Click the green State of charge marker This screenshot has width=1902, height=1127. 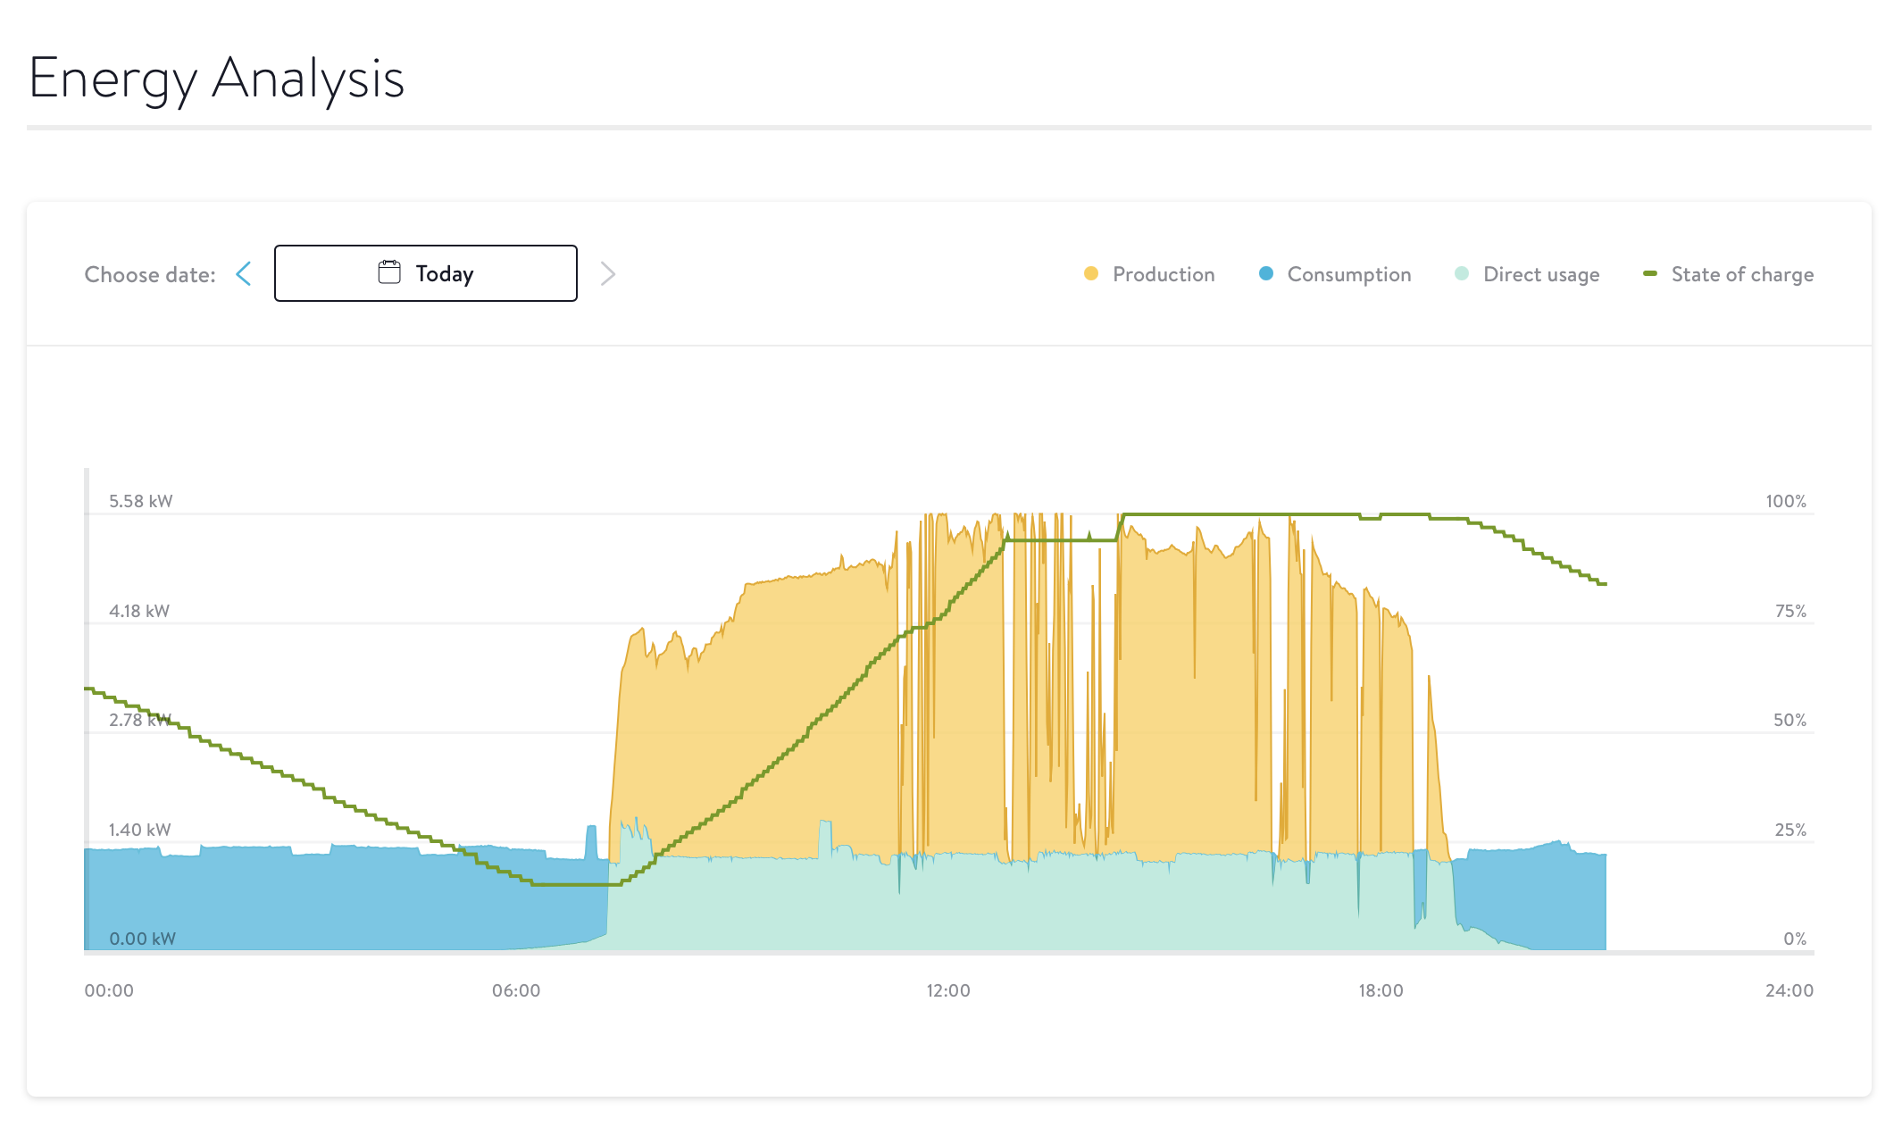1649,273
